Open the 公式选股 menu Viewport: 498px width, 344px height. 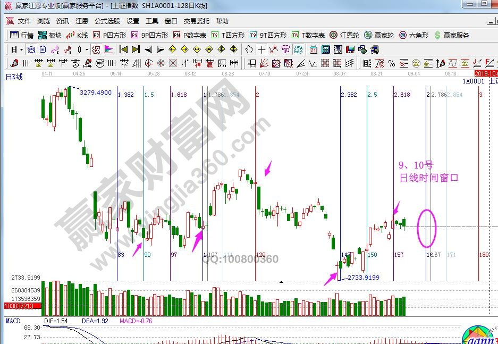(x=107, y=21)
